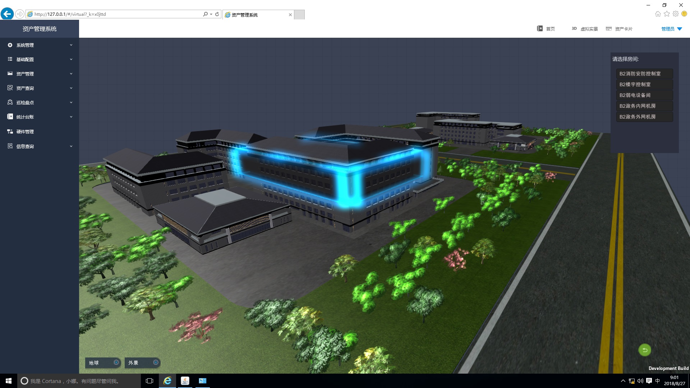Select room B2政务外网机房

644,117
